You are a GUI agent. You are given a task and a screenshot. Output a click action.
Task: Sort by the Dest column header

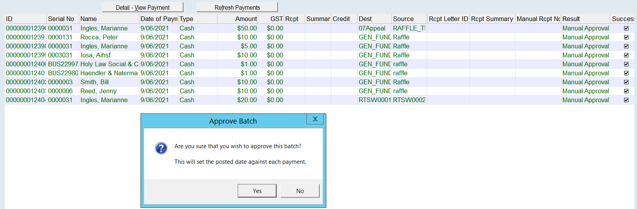coord(374,19)
